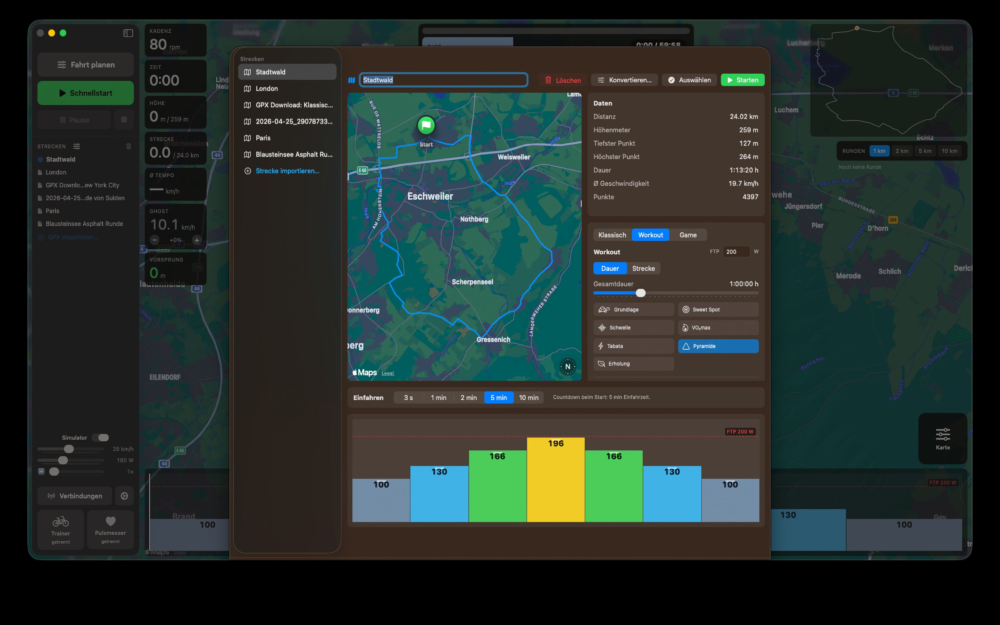The height and width of the screenshot is (625, 1000).
Task: Click the Pulsmesser heart icon tile
Action: coord(110,530)
